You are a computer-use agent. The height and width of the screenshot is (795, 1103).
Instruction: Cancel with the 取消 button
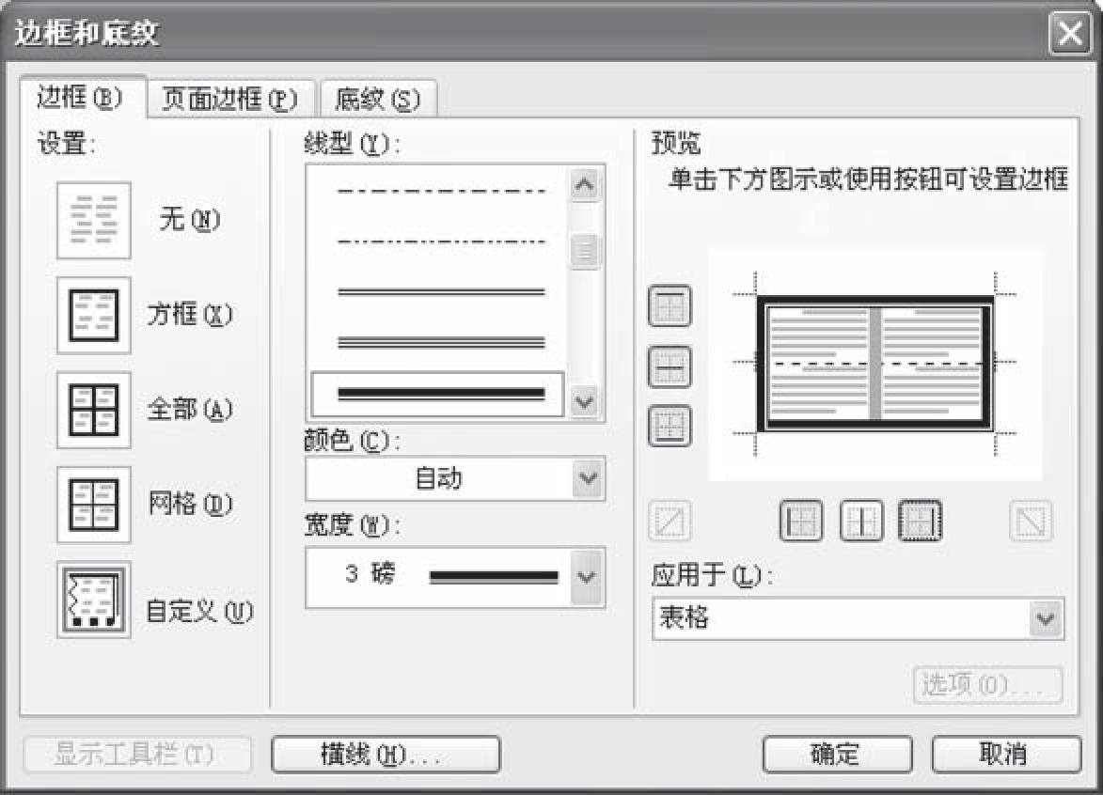(x=1006, y=755)
